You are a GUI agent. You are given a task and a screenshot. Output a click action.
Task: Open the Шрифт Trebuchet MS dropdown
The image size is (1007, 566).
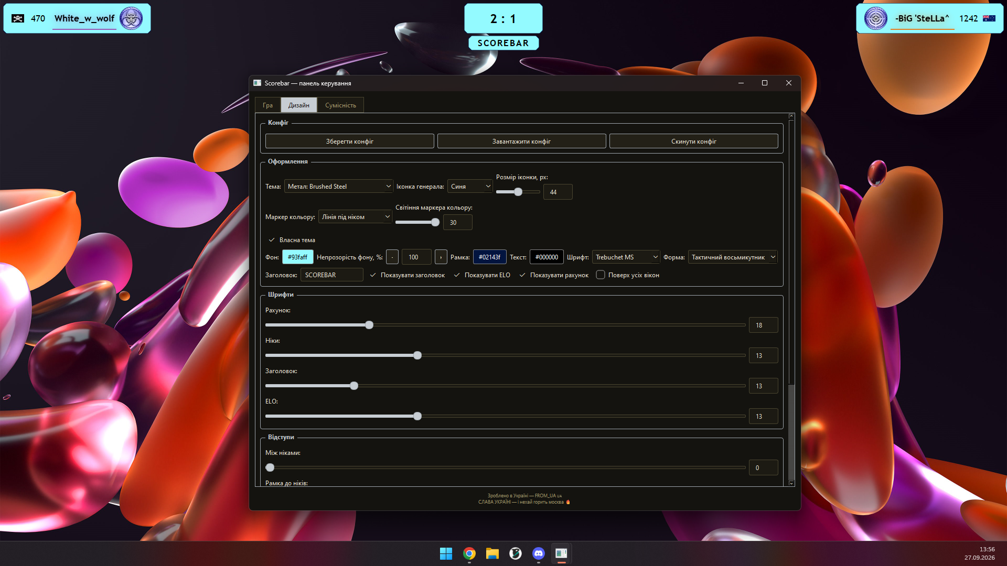626,257
